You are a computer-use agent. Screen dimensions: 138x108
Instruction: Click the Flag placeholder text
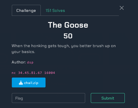tap(19, 98)
